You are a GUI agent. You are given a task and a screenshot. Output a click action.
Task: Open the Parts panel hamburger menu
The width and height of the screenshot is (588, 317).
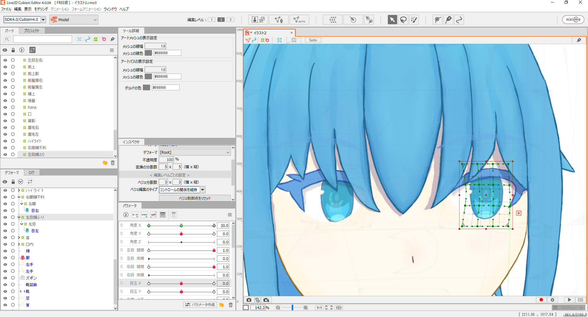[x=112, y=50]
